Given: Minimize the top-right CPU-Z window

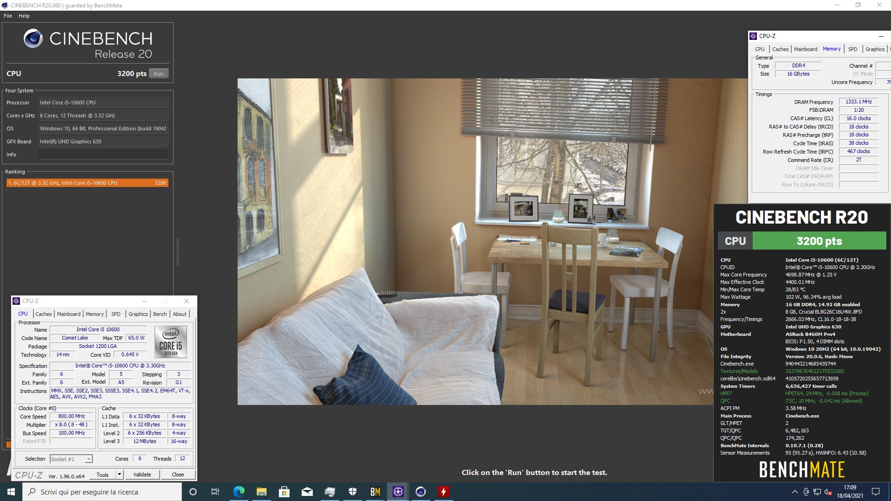Looking at the screenshot, I should (881, 36).
